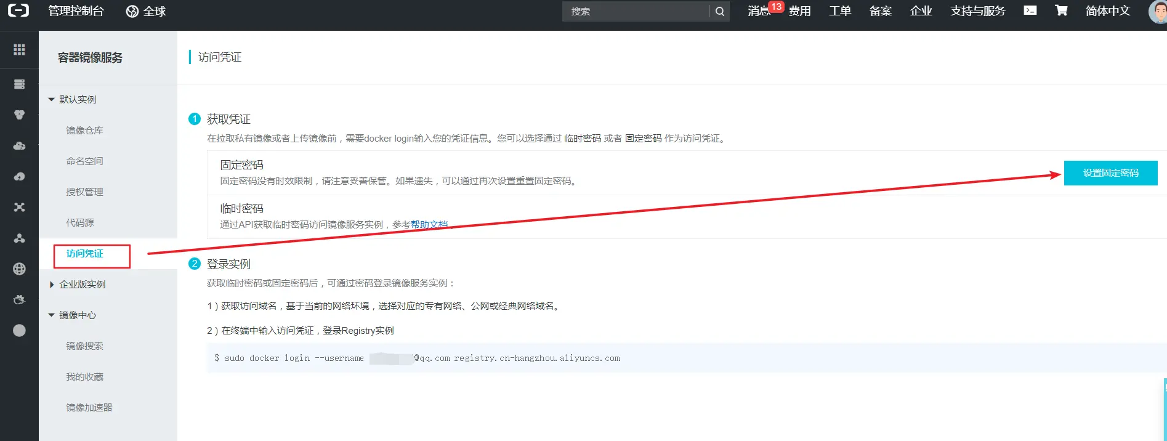
Task: Open the 工单 menu
Action: 840,11
